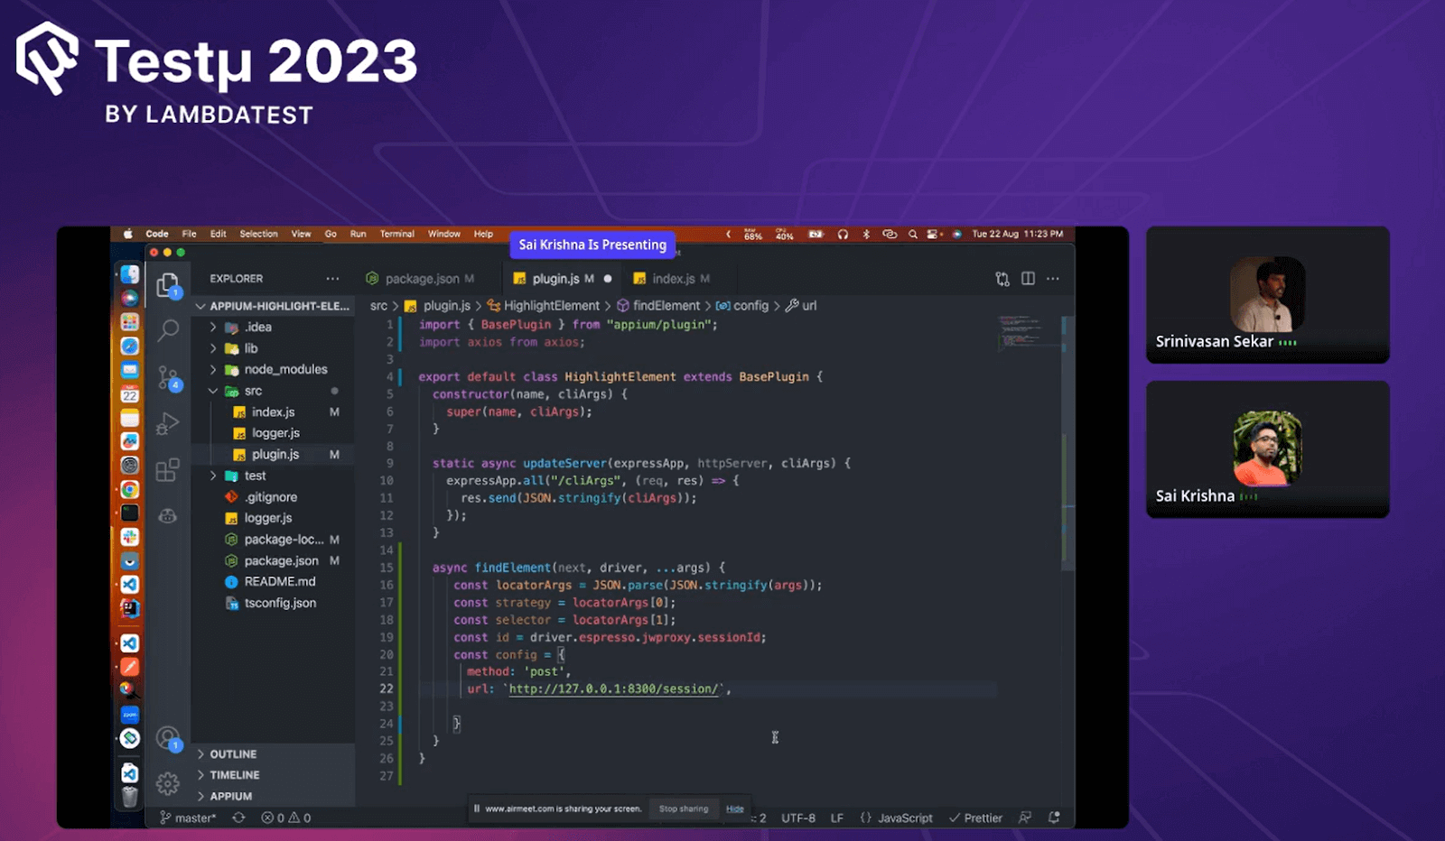Open the Trash in the Dock

click(130, 797)
